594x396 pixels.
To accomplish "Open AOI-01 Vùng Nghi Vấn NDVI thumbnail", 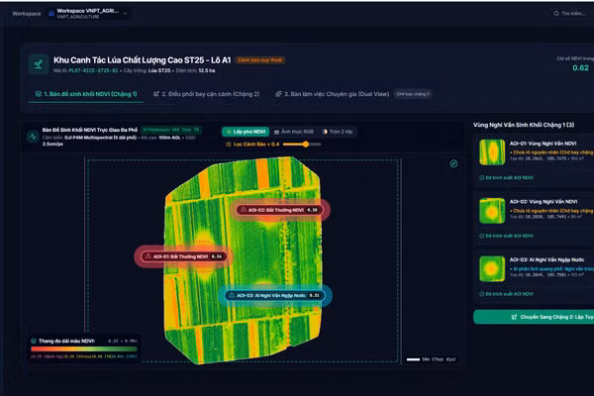I will coord(492,151).
